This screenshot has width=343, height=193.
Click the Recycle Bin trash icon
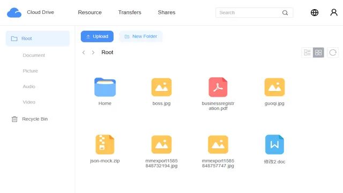pyautogui.click(x=14, y=119)
